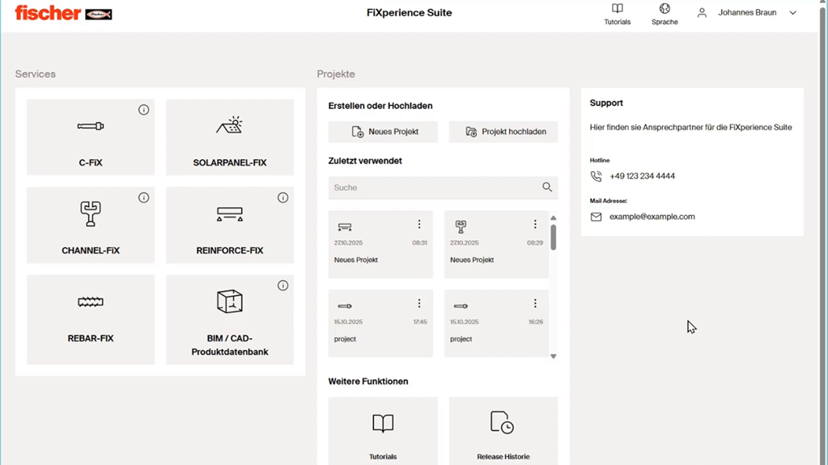Open the fischer logo home link

pos(63,13)
